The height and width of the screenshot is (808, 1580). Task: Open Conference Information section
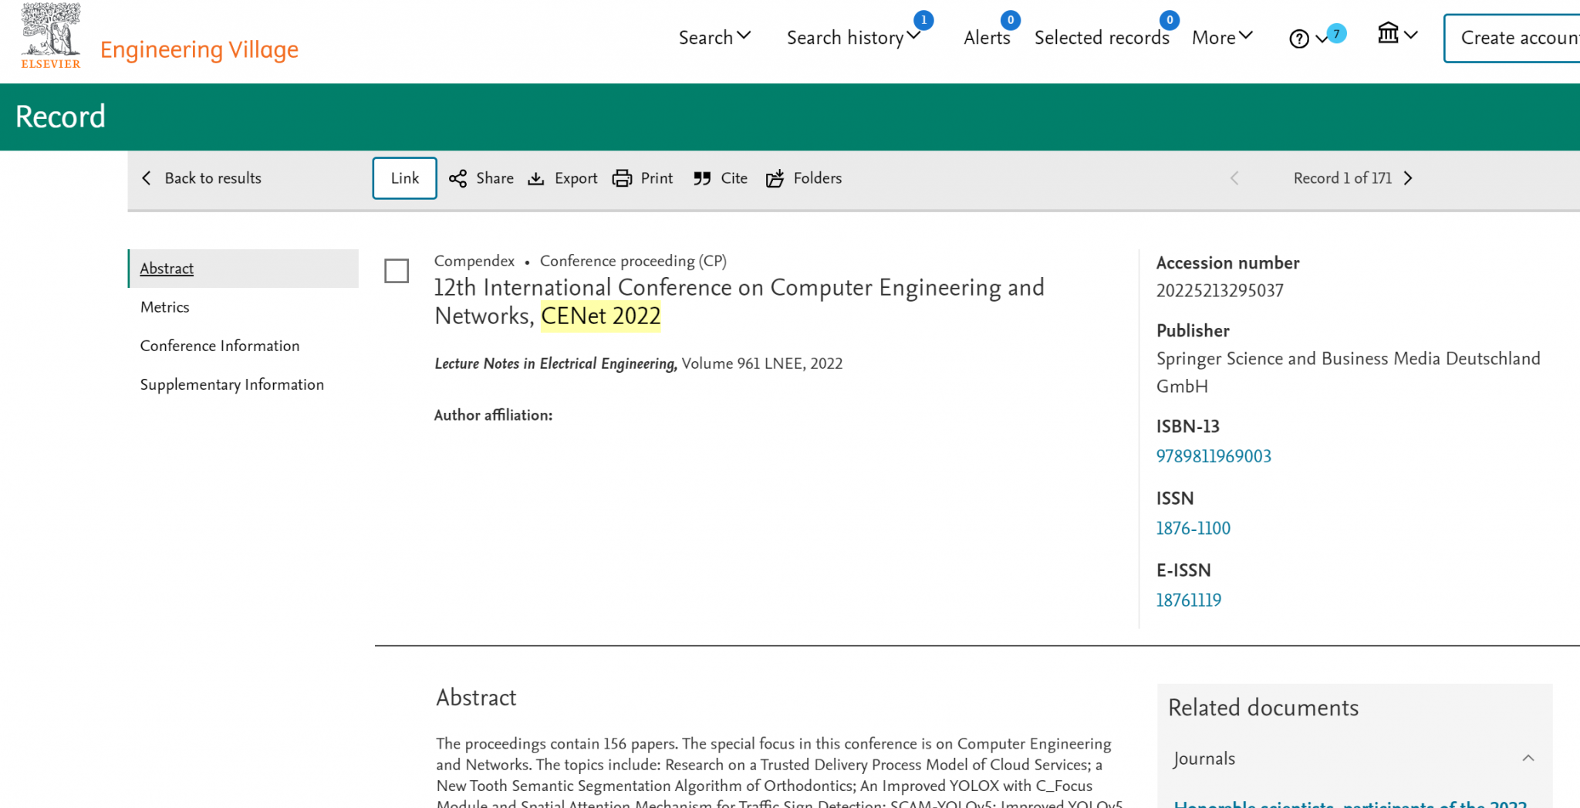pos(220,346)
